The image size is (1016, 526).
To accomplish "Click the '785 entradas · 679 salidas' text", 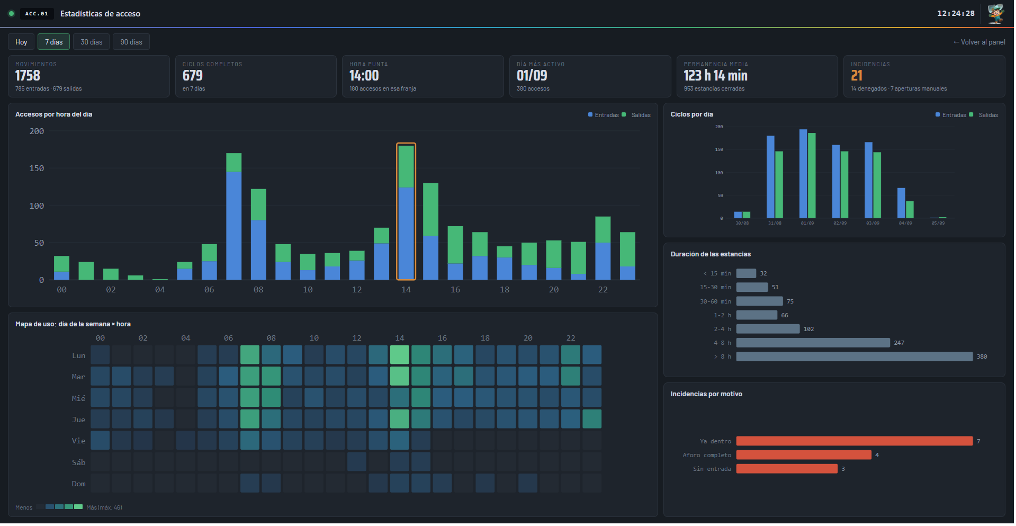I will point(49,89).
